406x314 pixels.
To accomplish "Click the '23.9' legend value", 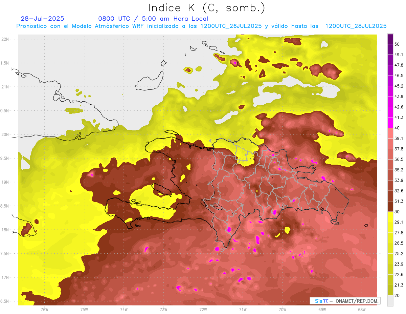I will [x=399, y=264].
